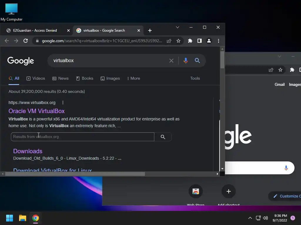Expand the More search categories menu
Screen dimensions: 301x225
(134, 79)
